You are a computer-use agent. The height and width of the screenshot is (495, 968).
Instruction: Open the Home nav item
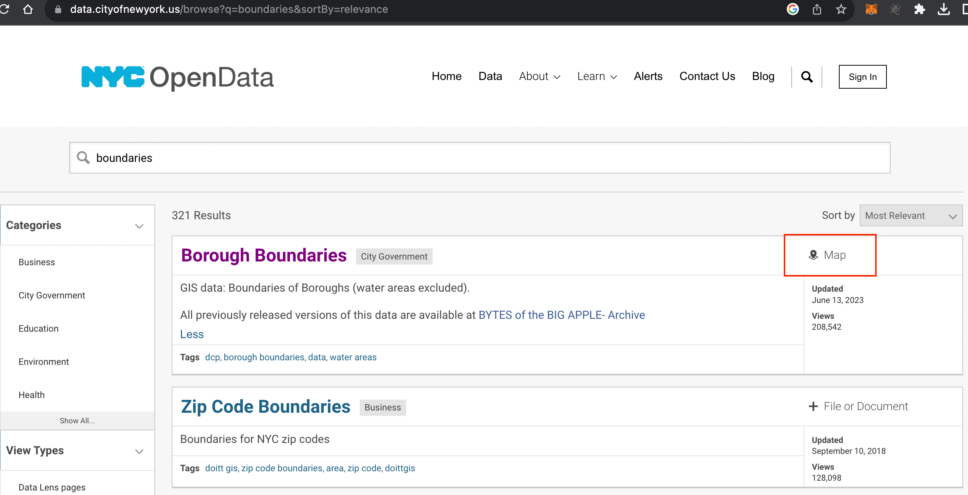pyautogui.click(x=447, y=76)
